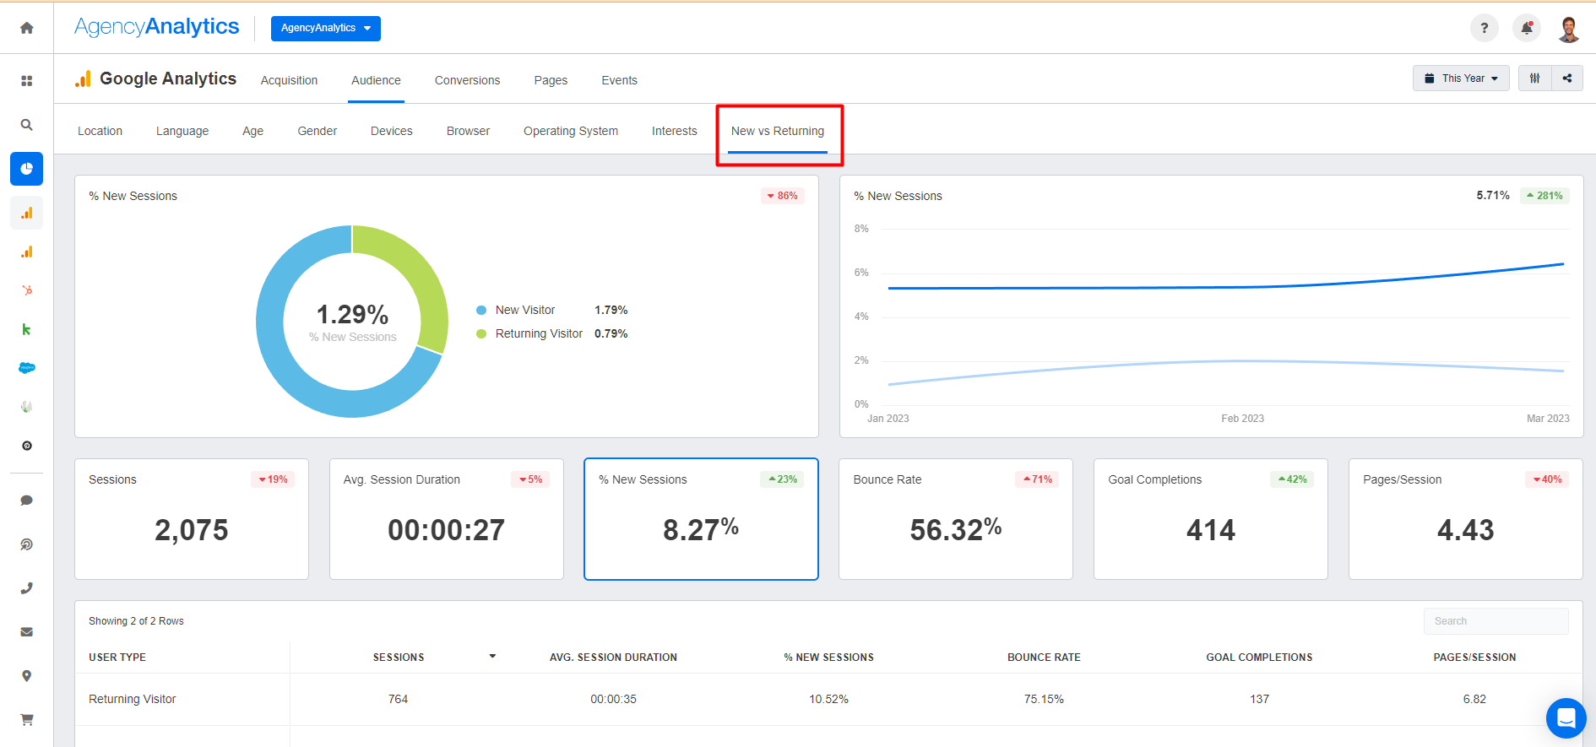This screenshot has width=1596, height=747.
Task: Click the help question mark icon
Action: click(1485, 28)
